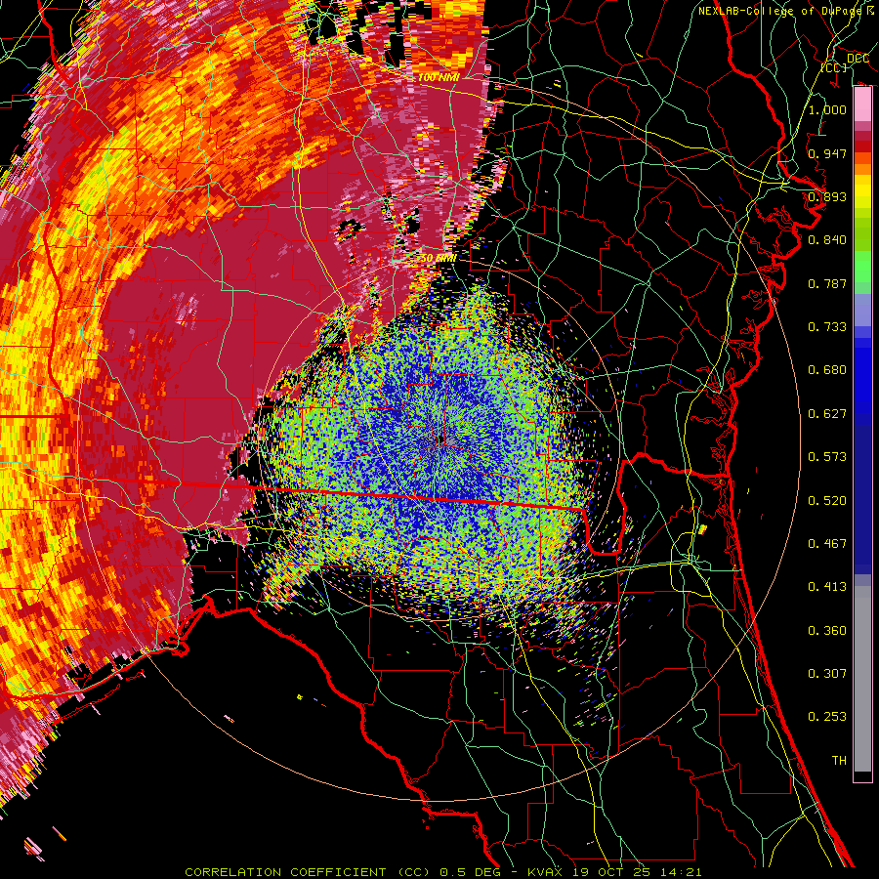Viewport: 879px width, 879px height.
Task: Click the TH threshold label
Action: (x=839, y=761)
